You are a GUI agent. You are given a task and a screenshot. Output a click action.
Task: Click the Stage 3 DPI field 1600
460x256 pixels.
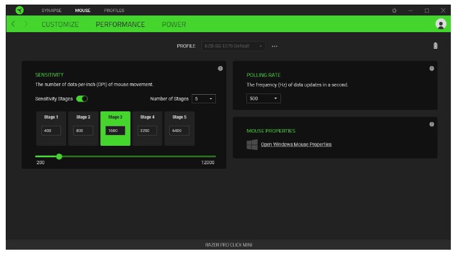(x=115, y=130)
